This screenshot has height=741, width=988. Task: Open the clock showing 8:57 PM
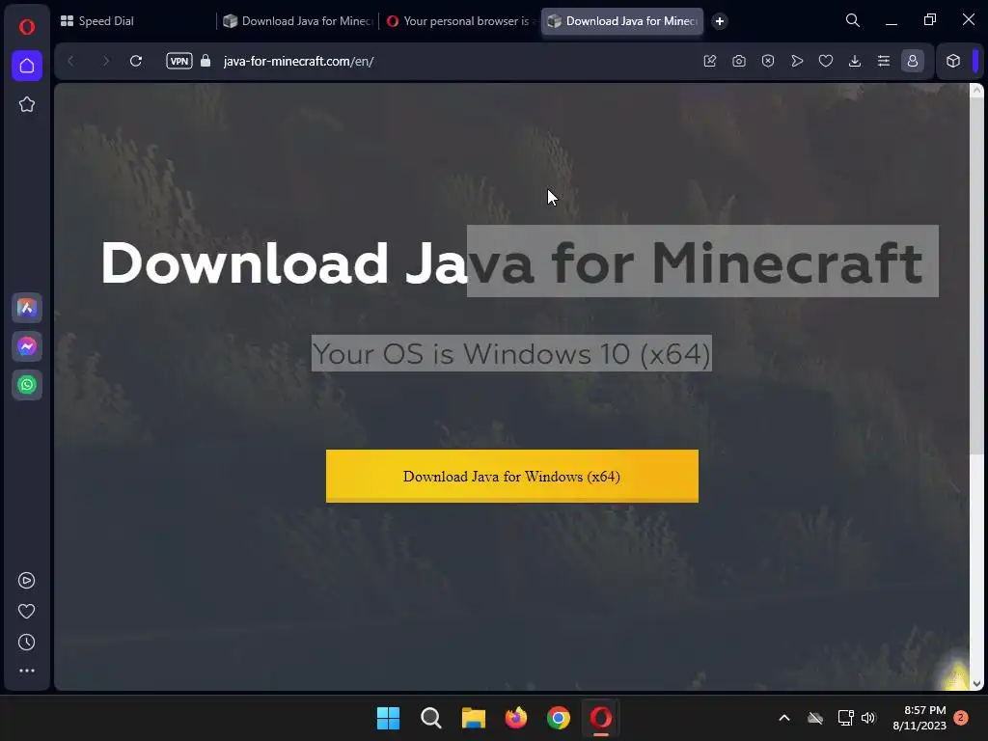tap(919, 718)
